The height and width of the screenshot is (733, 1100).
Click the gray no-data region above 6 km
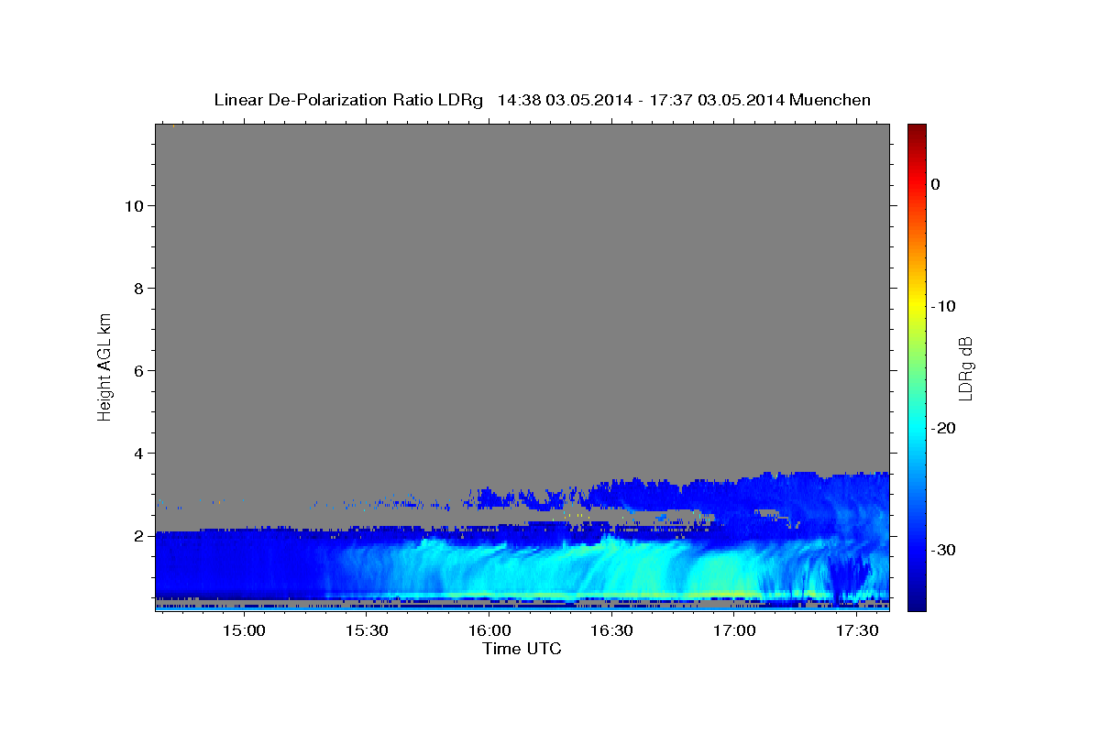pos(522,247)
